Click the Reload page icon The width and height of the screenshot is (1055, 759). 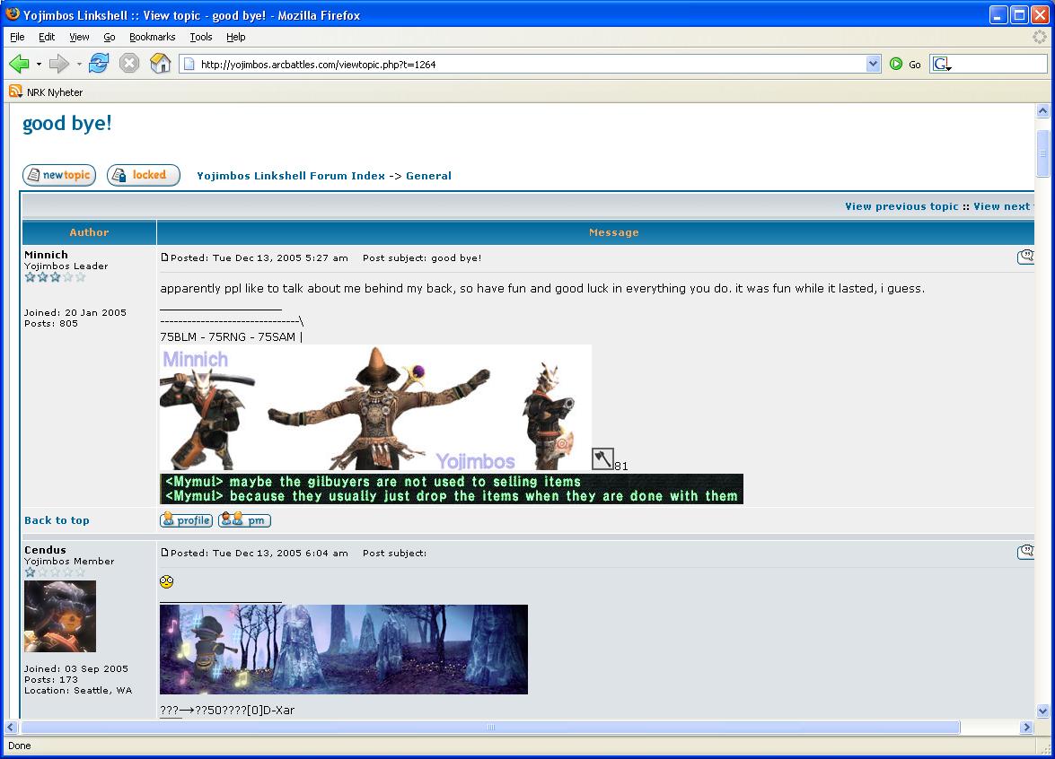coord(99,64)
